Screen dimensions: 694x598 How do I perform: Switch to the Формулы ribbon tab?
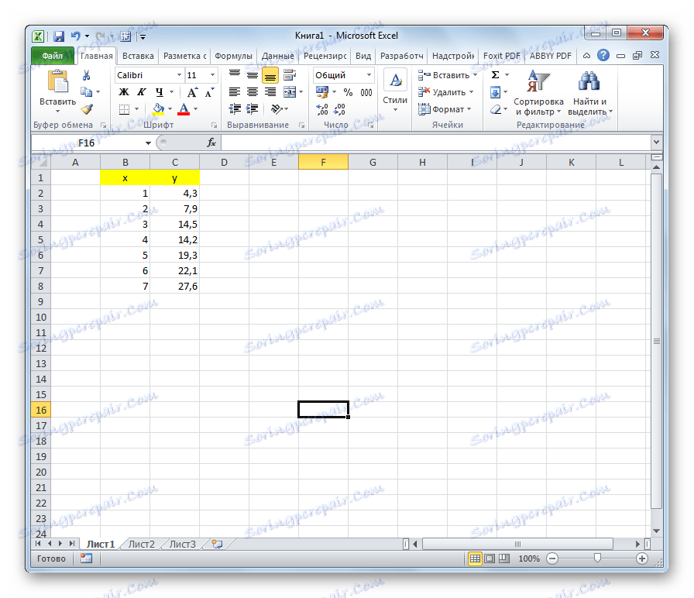click(x=233, y=56)
